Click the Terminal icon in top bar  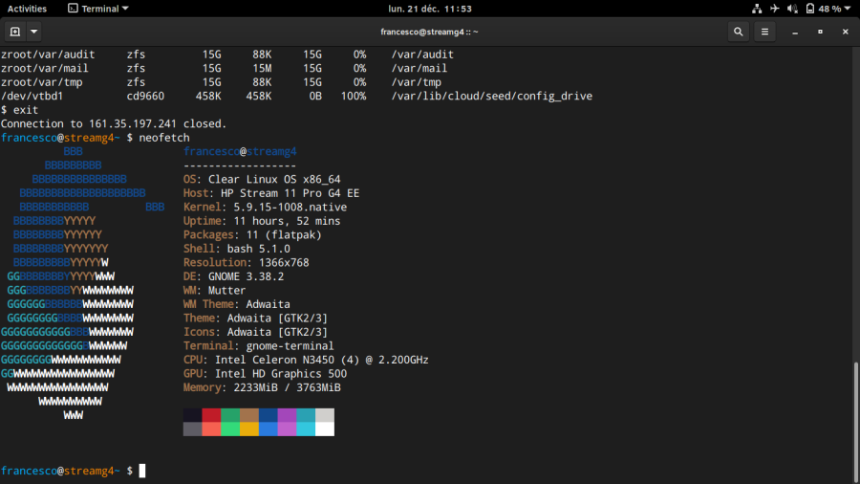click(74, 9)
